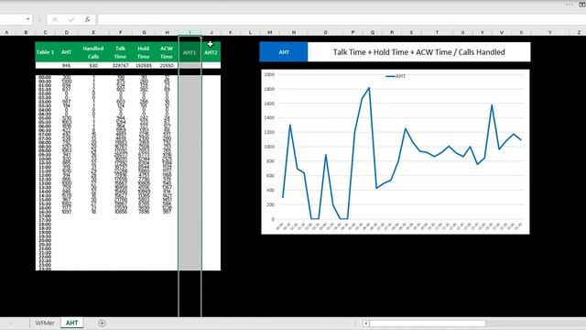586x330 pixels.
Task: Click the formula text 'Talk Time + Hold Time + ACW Time / Calls Handled'
Action: 419,52
